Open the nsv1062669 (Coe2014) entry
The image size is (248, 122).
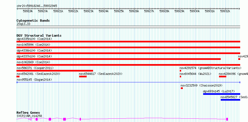tap(33, 62)
